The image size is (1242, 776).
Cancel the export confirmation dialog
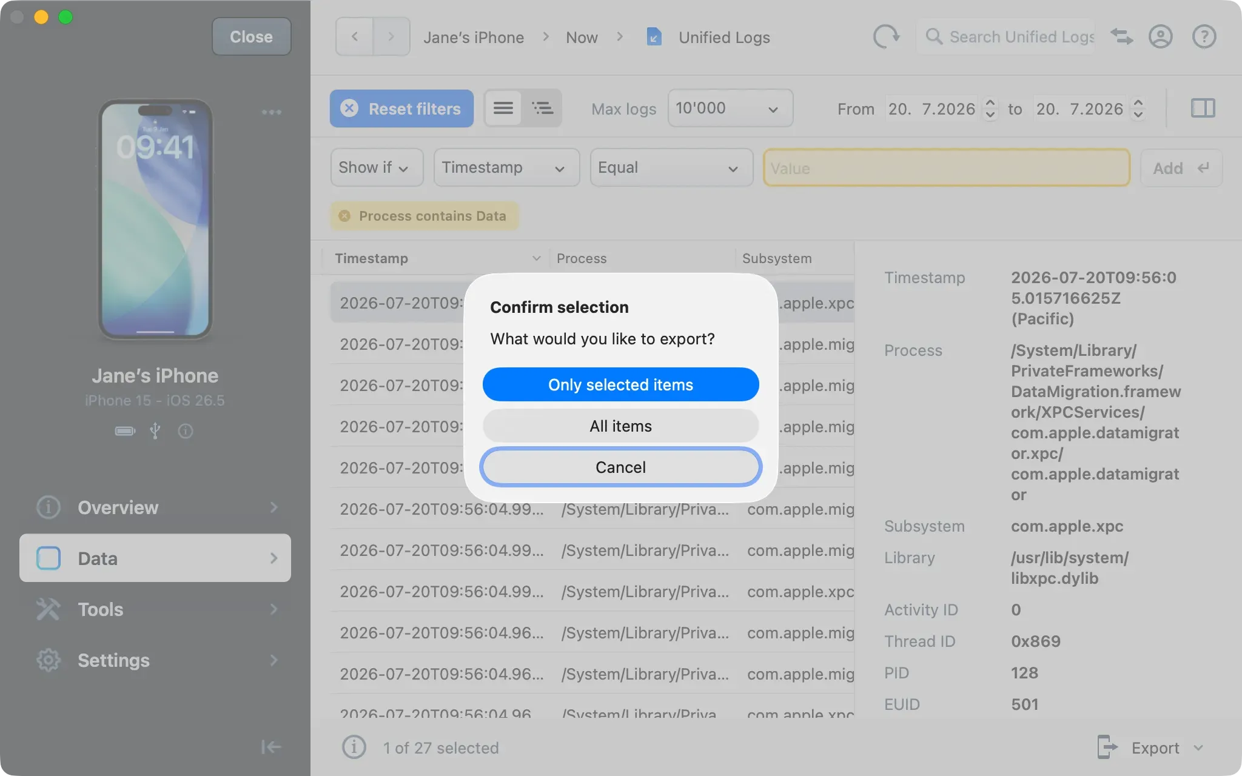point(620,467)
